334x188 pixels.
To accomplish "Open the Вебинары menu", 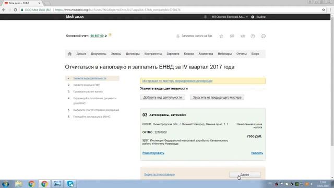I will tap(225, 54).
